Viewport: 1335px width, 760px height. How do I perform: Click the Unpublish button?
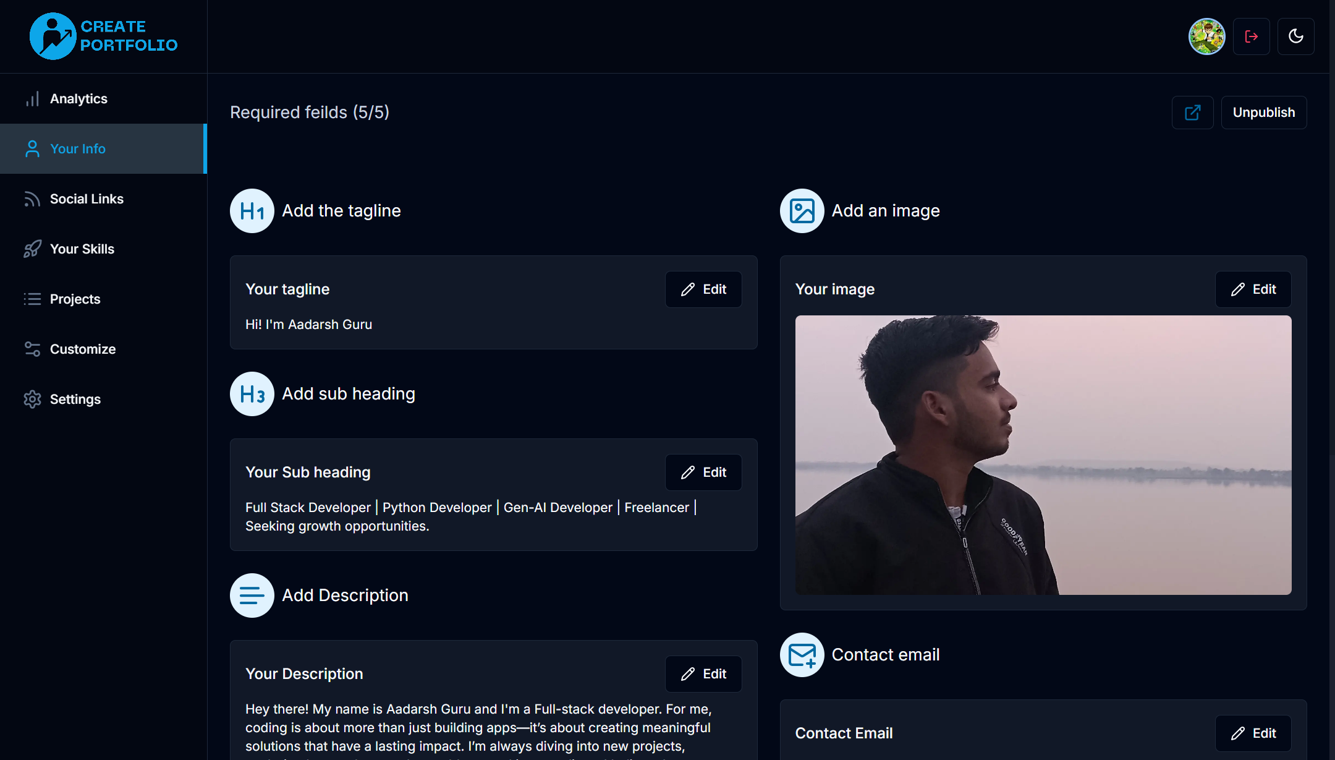click(x=1264, y=113)
